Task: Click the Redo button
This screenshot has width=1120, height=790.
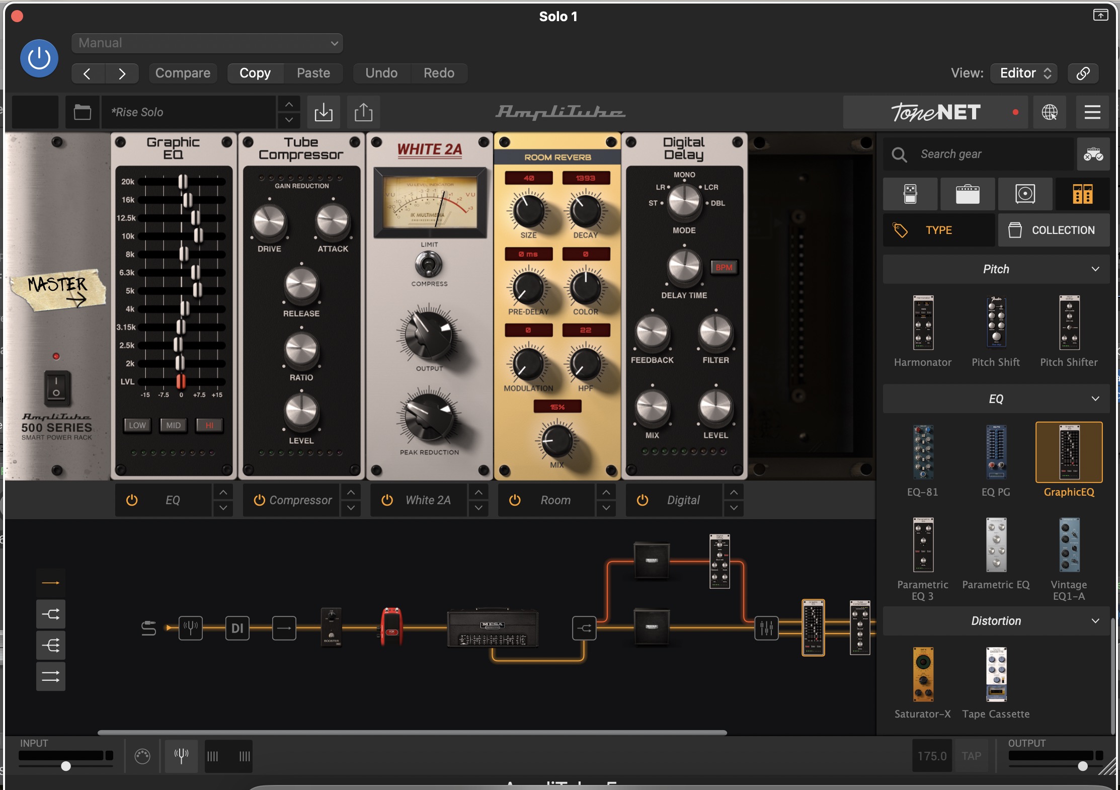Action: pyautogui.click(x=439, y=73)
